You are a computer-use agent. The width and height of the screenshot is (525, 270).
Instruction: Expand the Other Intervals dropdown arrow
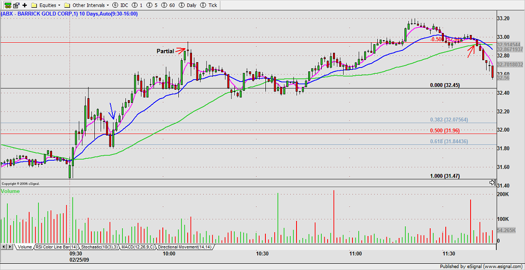point(107,5)
